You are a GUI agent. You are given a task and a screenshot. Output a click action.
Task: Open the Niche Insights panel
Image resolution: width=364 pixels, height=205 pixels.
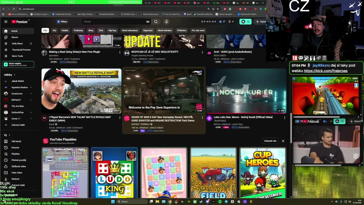tap(18, 64)
